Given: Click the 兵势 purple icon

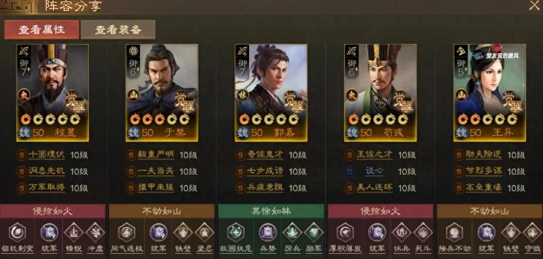Looking at the screenshot, I should click(268, 232).
